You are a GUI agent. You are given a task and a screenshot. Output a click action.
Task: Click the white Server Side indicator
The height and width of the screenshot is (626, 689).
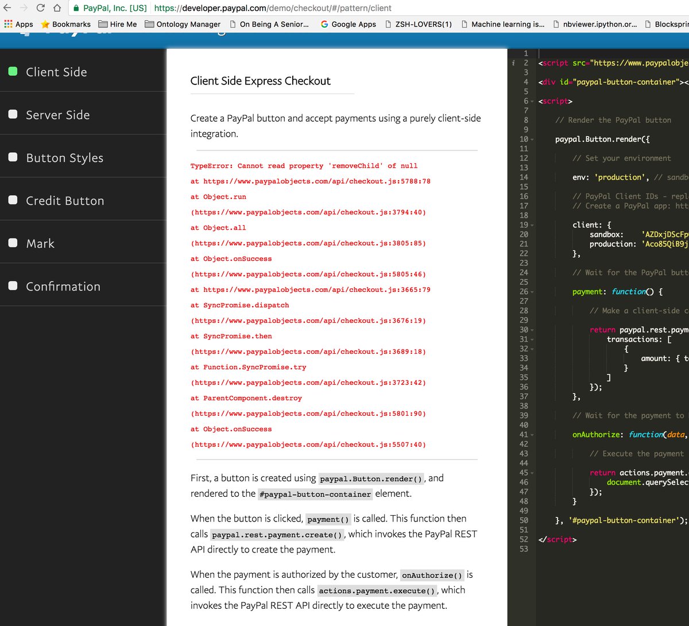[13, 114]
